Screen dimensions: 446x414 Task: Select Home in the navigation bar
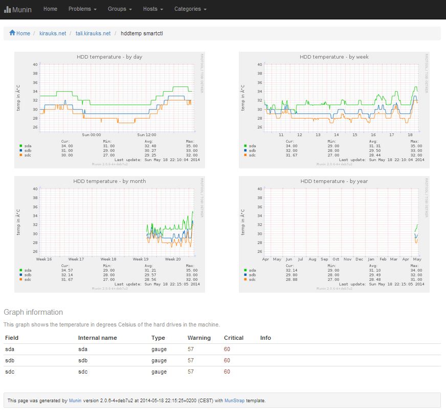[x=50, y=9]
